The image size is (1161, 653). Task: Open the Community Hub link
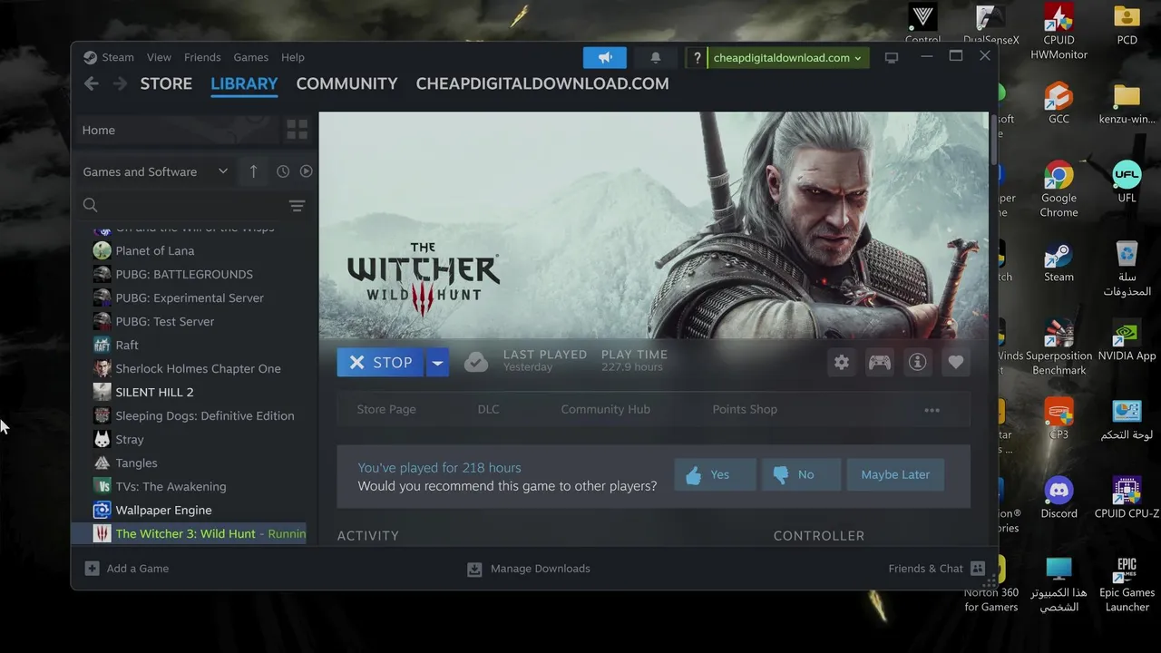pos(605,409)
